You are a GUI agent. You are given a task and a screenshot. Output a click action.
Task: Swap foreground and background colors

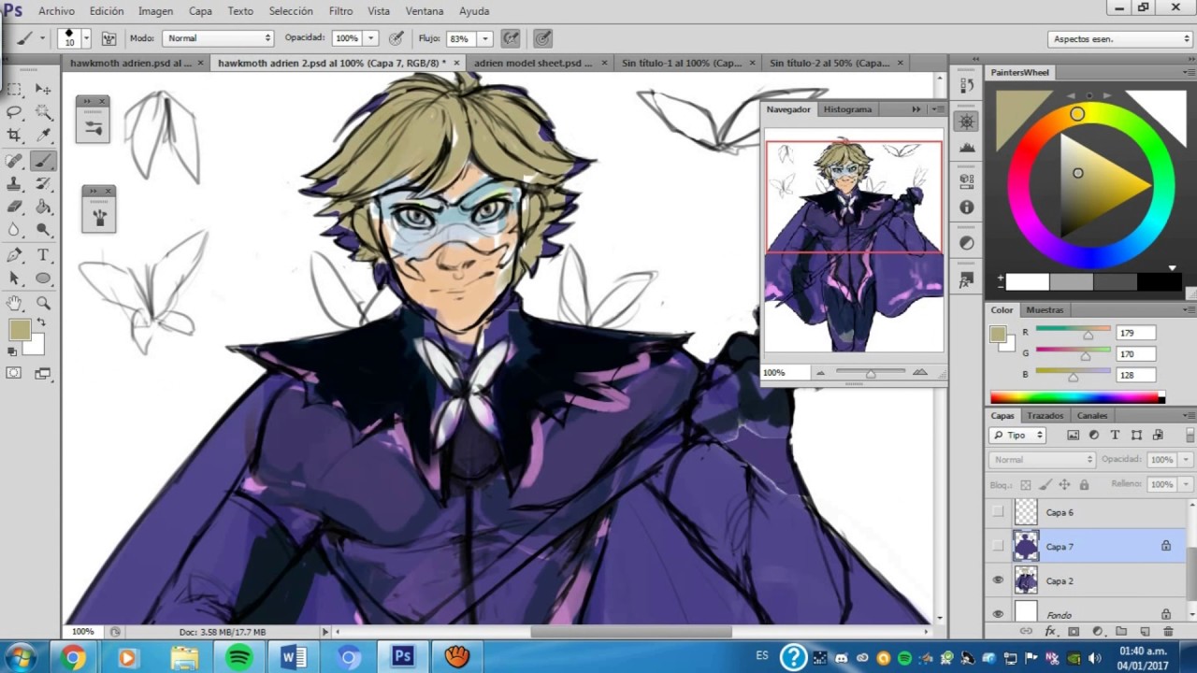click(40, 322)
